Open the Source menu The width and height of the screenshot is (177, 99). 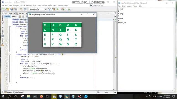point(23,5)
